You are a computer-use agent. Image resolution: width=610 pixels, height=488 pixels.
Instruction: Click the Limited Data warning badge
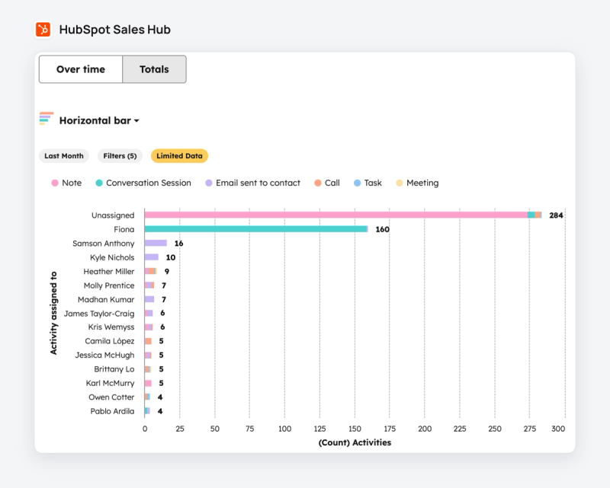click(x=179, y=156)
